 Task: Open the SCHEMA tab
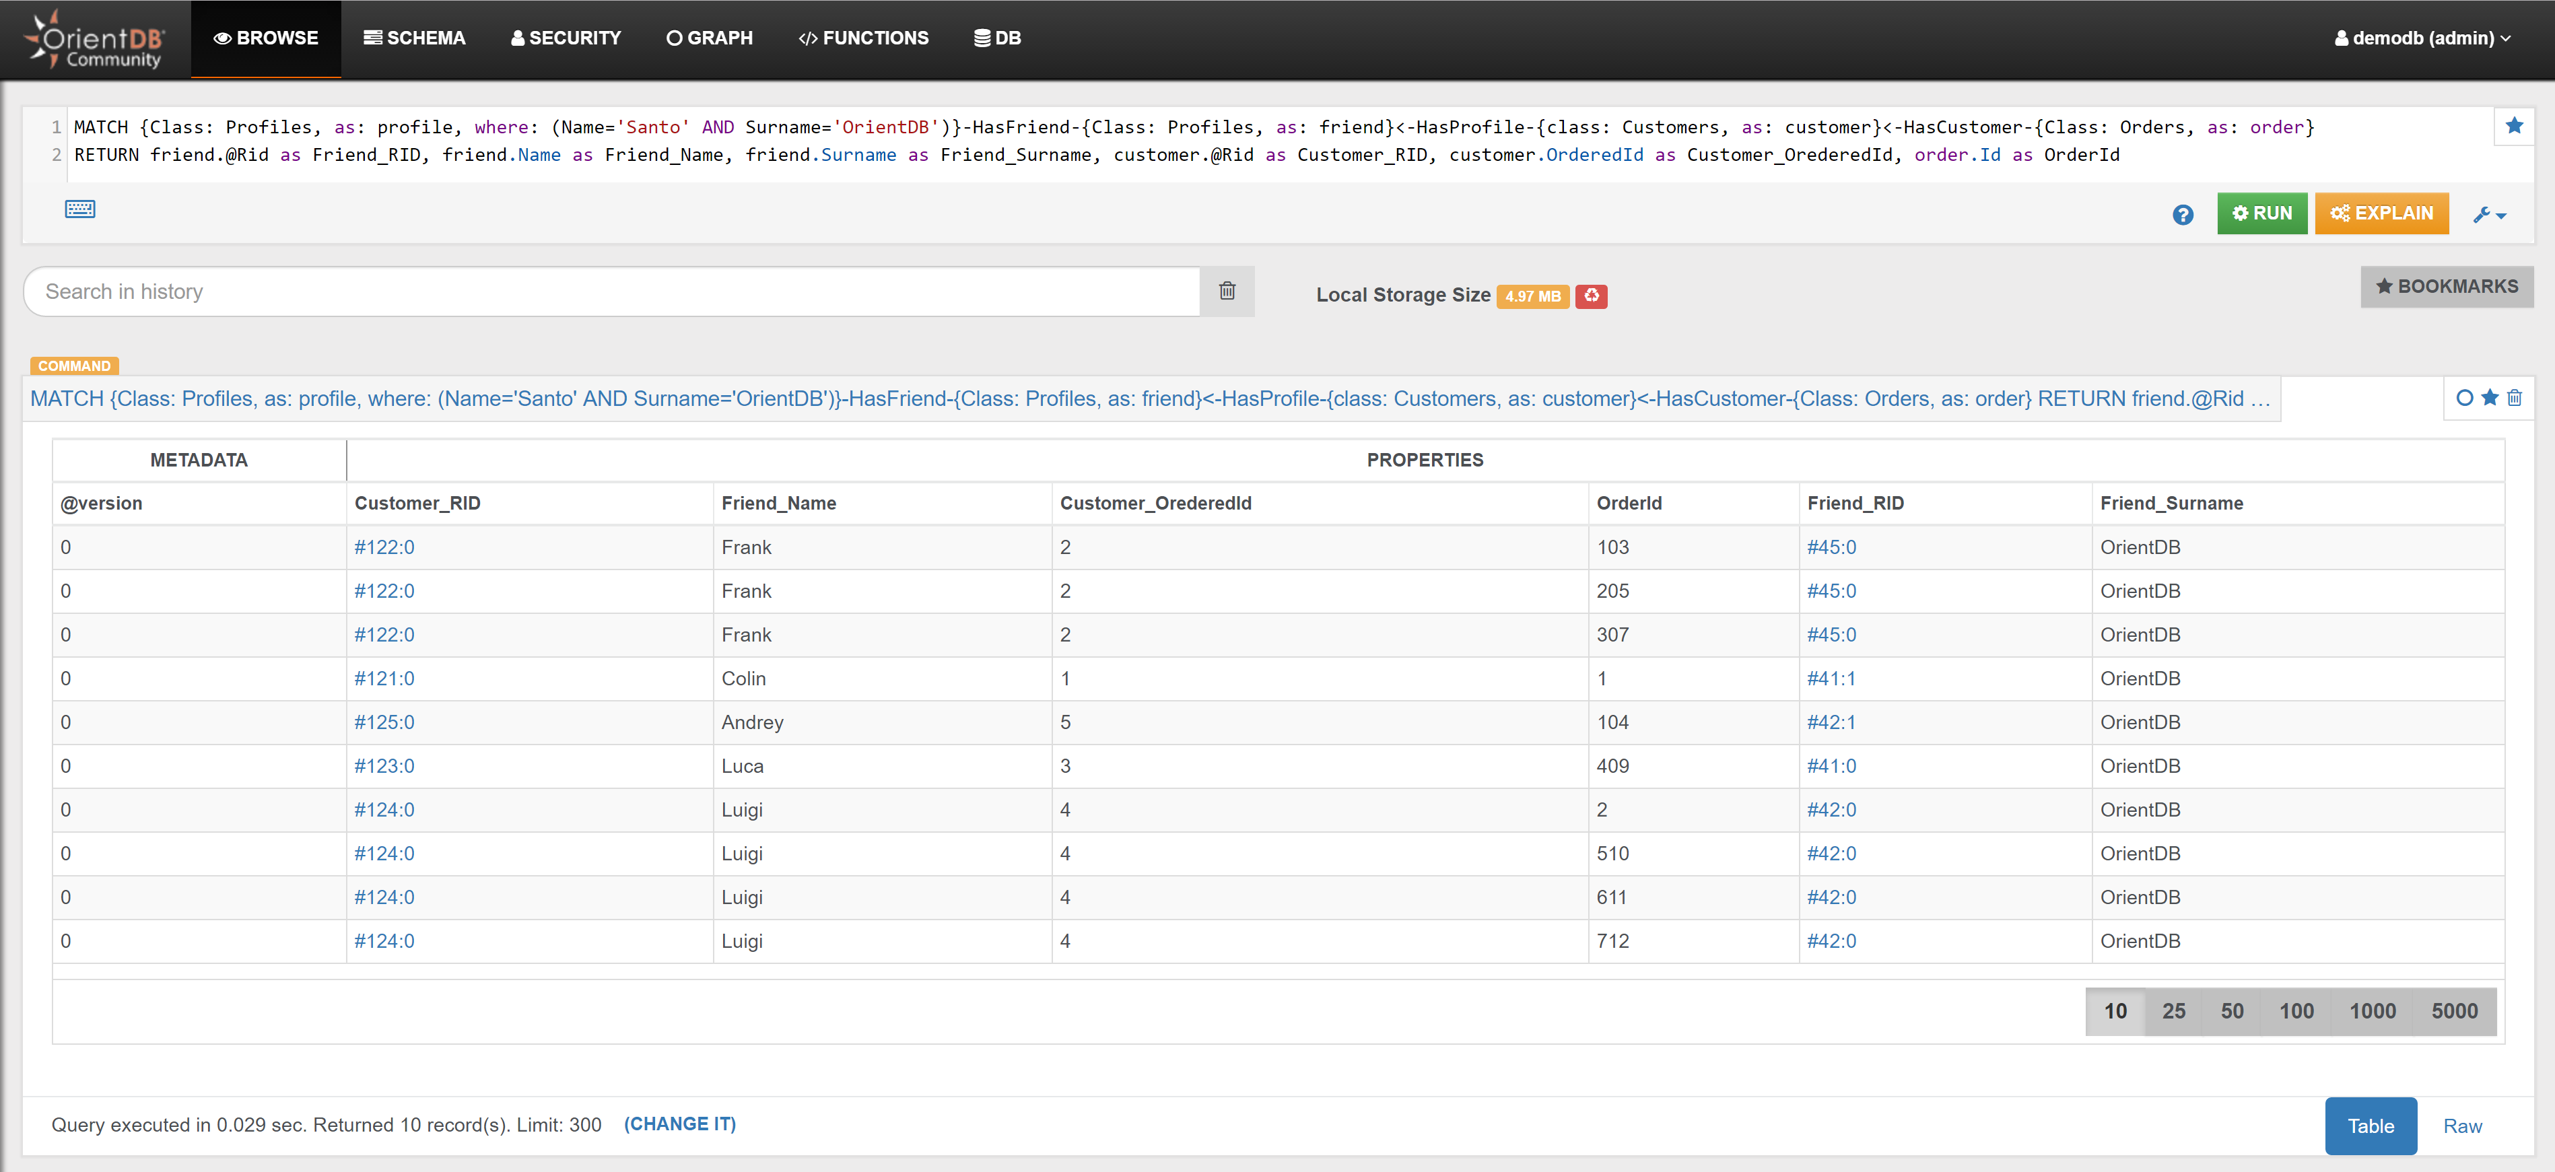tap(415, 38)
